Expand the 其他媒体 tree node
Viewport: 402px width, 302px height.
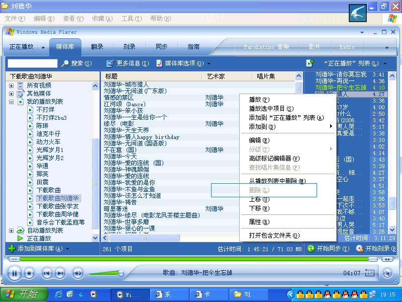11,94
